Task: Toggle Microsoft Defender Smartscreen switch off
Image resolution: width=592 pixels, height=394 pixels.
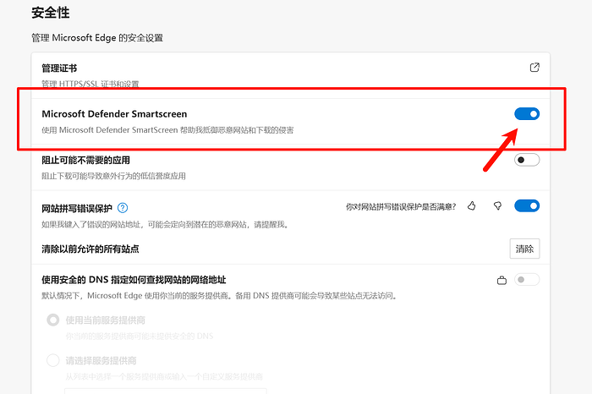Action: (527, 113)
